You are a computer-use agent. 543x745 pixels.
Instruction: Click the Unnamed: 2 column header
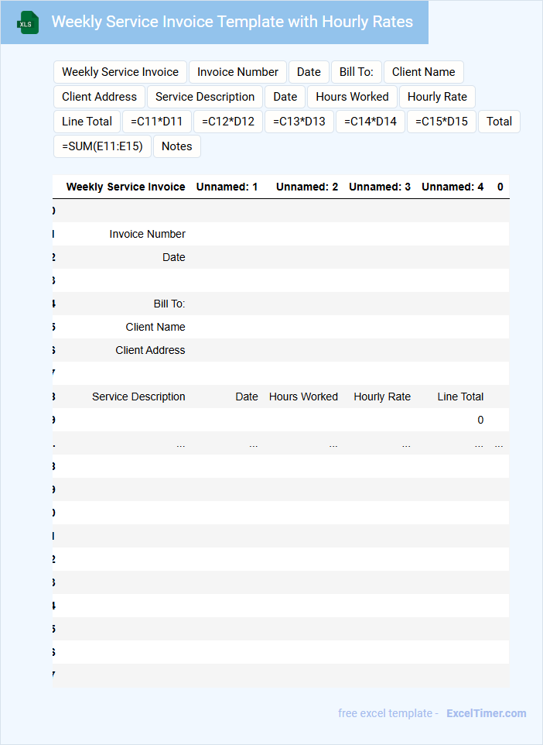(x=307, y=187)
